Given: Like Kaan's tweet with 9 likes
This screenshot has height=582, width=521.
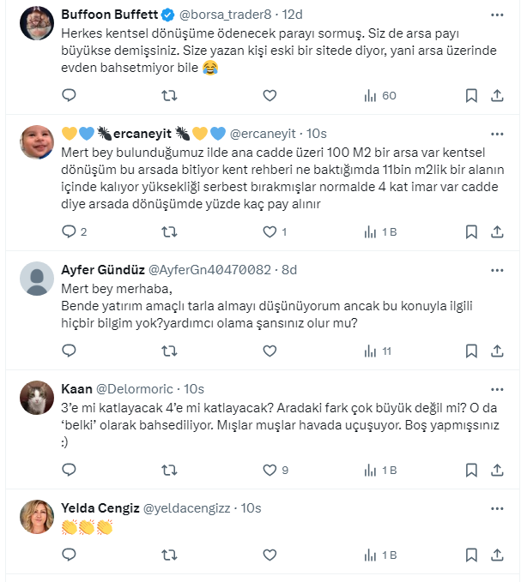Looking at the screenshot, I should (270, 470).
